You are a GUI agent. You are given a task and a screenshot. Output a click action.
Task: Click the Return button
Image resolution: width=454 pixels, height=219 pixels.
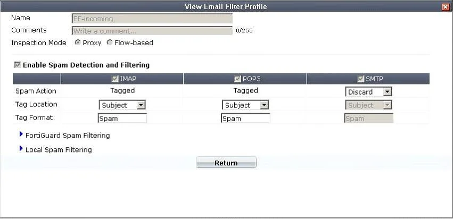226,163
